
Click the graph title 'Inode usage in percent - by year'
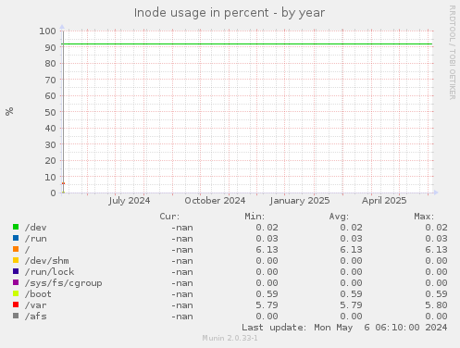click(230, 13)
